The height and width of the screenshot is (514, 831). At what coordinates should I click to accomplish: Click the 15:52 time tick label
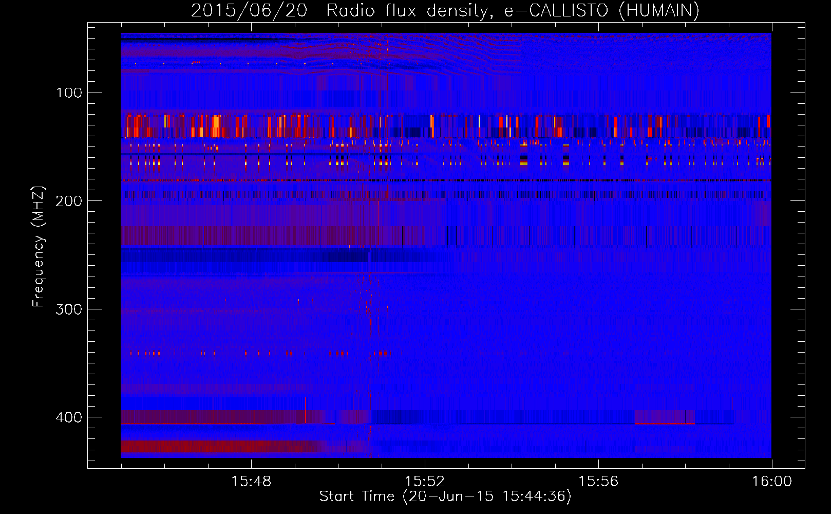pyautogui.click(x=425, y=482)
